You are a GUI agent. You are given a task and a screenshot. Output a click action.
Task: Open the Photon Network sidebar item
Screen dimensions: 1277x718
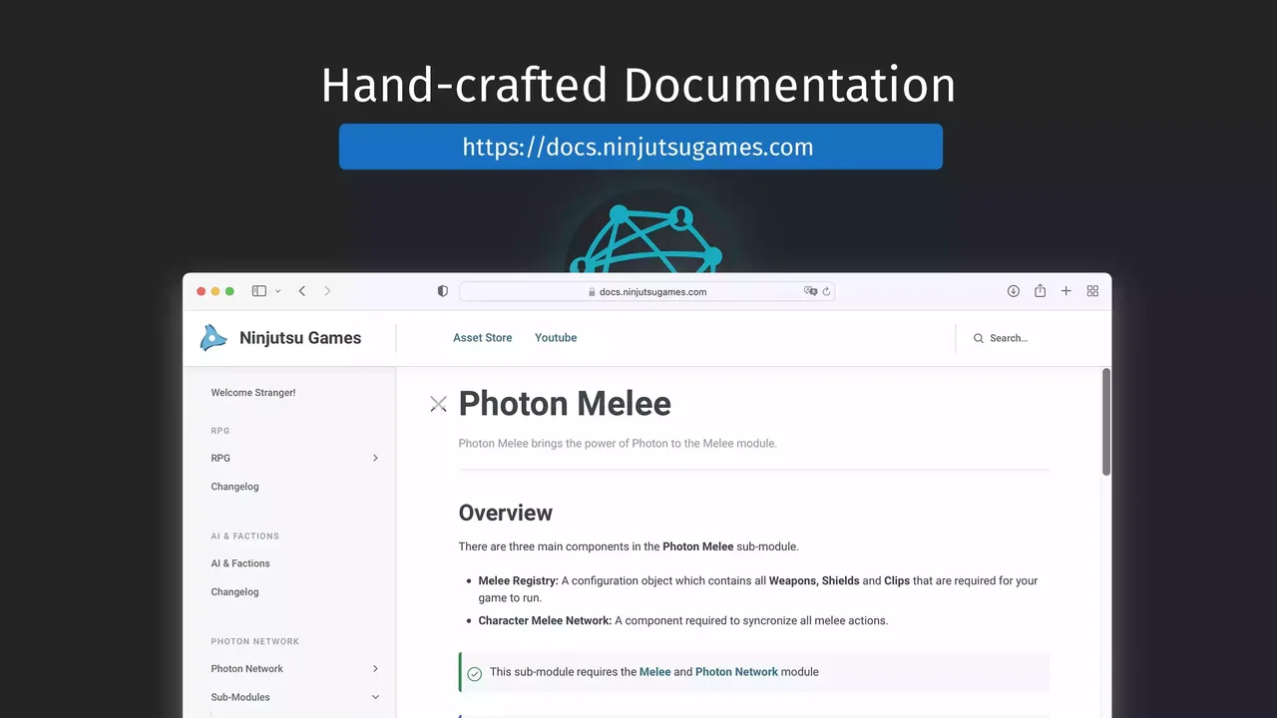[247, 669]
